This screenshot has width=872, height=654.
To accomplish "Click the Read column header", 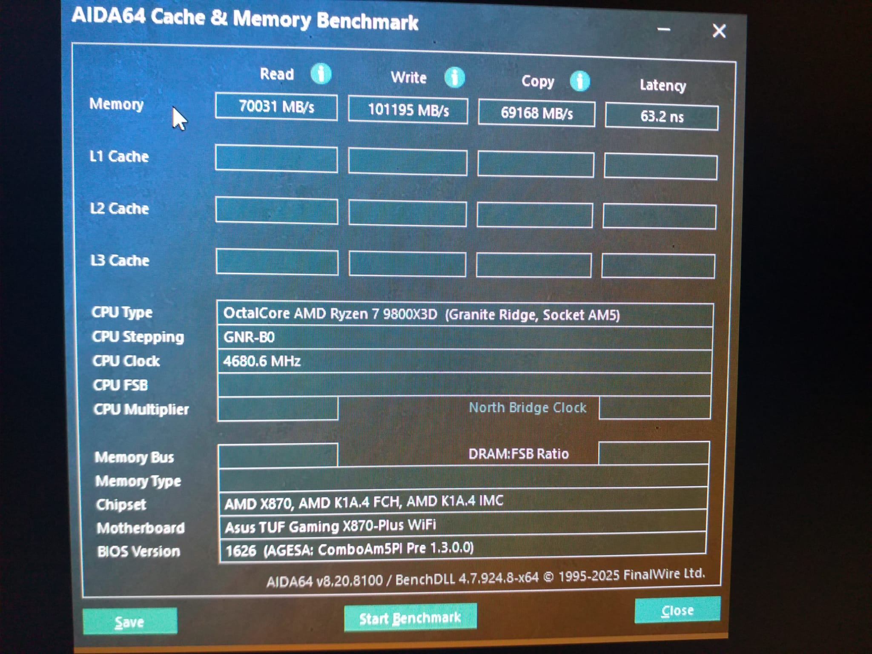I will 277,74.
